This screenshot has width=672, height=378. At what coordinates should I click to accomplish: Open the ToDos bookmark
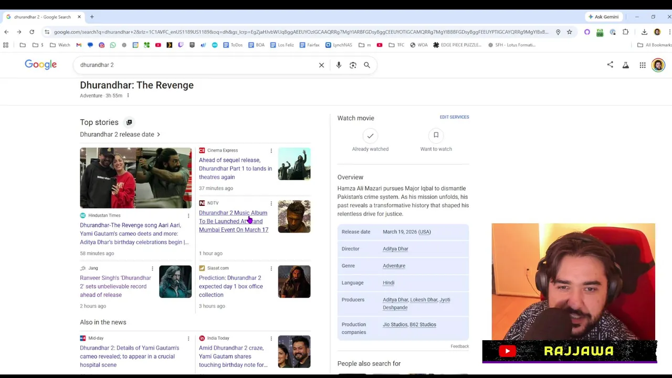point(233,45)
